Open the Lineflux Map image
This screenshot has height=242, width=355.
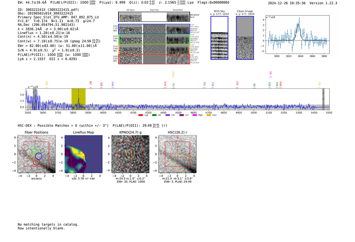click(83, 154)
